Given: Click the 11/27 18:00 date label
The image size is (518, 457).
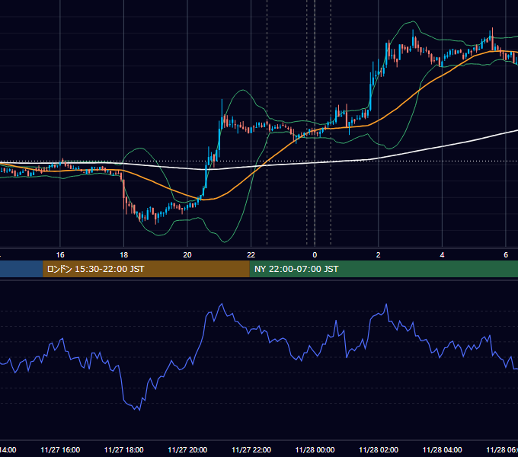Looking at the screenshot, I should (x=124, y=450).
